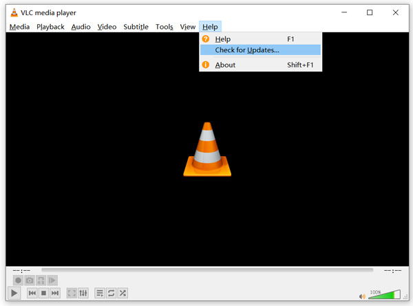The height and width of the screenshot is (306, 413).
Task: Toggle random shuffle playback
Action: pos(123,293)
